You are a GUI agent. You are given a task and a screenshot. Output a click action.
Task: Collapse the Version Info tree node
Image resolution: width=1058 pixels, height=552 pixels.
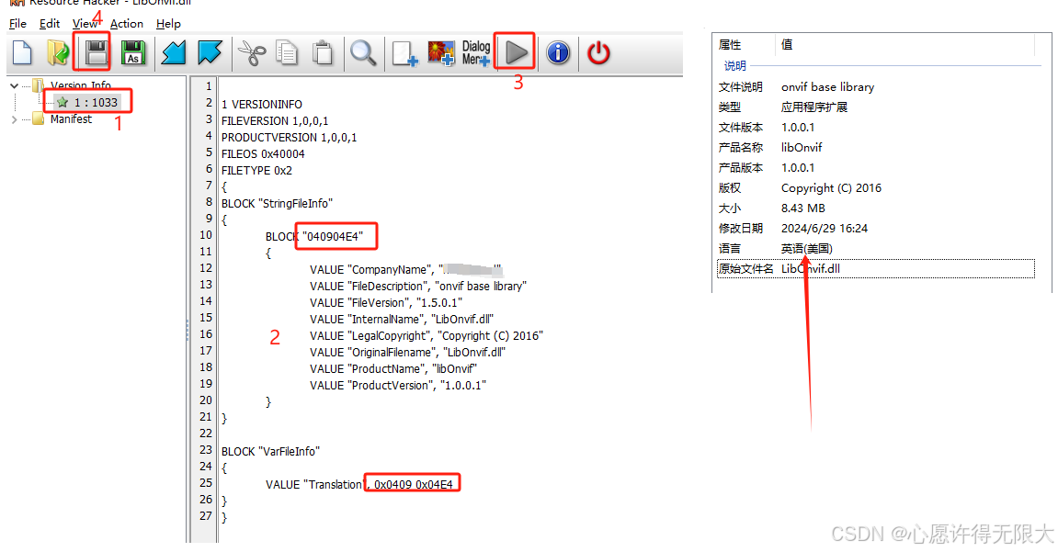[14, 85]
